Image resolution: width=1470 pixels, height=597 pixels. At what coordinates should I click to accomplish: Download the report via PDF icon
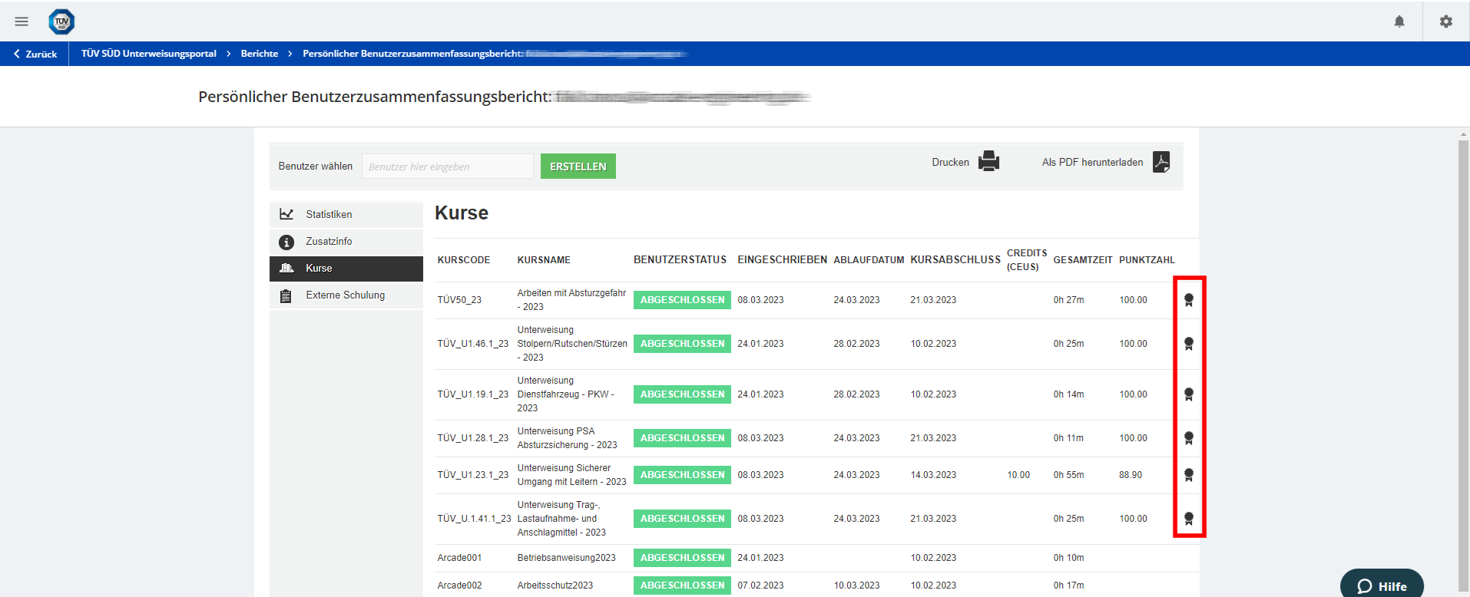coord(1160,162)
